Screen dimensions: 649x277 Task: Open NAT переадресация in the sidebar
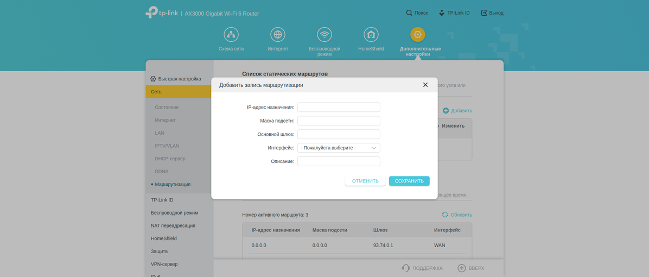click(x=173, y=225)
